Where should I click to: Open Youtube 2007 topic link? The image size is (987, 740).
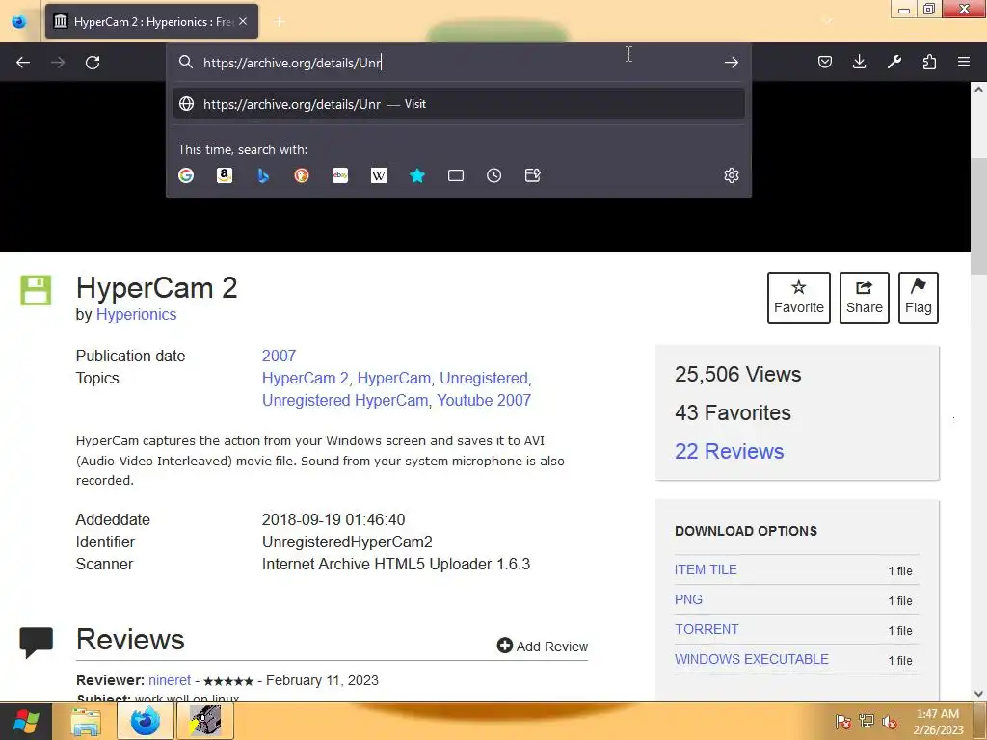coord(484,400)
